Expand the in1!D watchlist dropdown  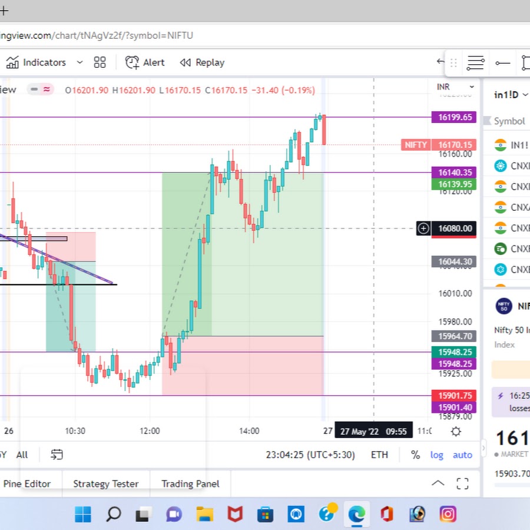tap(511, 95)
